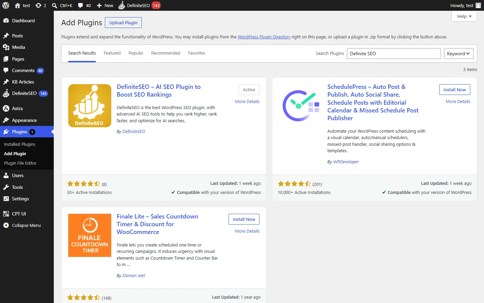Image resolution: width=484 pixels, height=303 pixels.
Task: Open the Keyword search type dropdown
Action: point(458,54)
